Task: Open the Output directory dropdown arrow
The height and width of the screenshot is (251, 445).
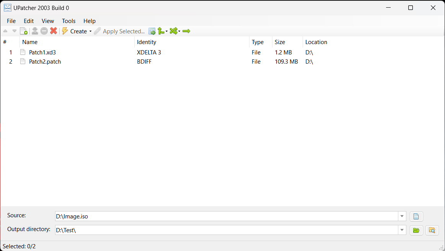Action: [x=402, y=230]
